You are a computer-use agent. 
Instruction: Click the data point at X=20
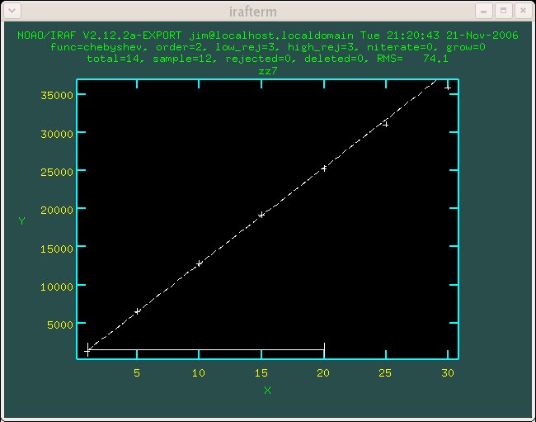(x=324, y=168)
